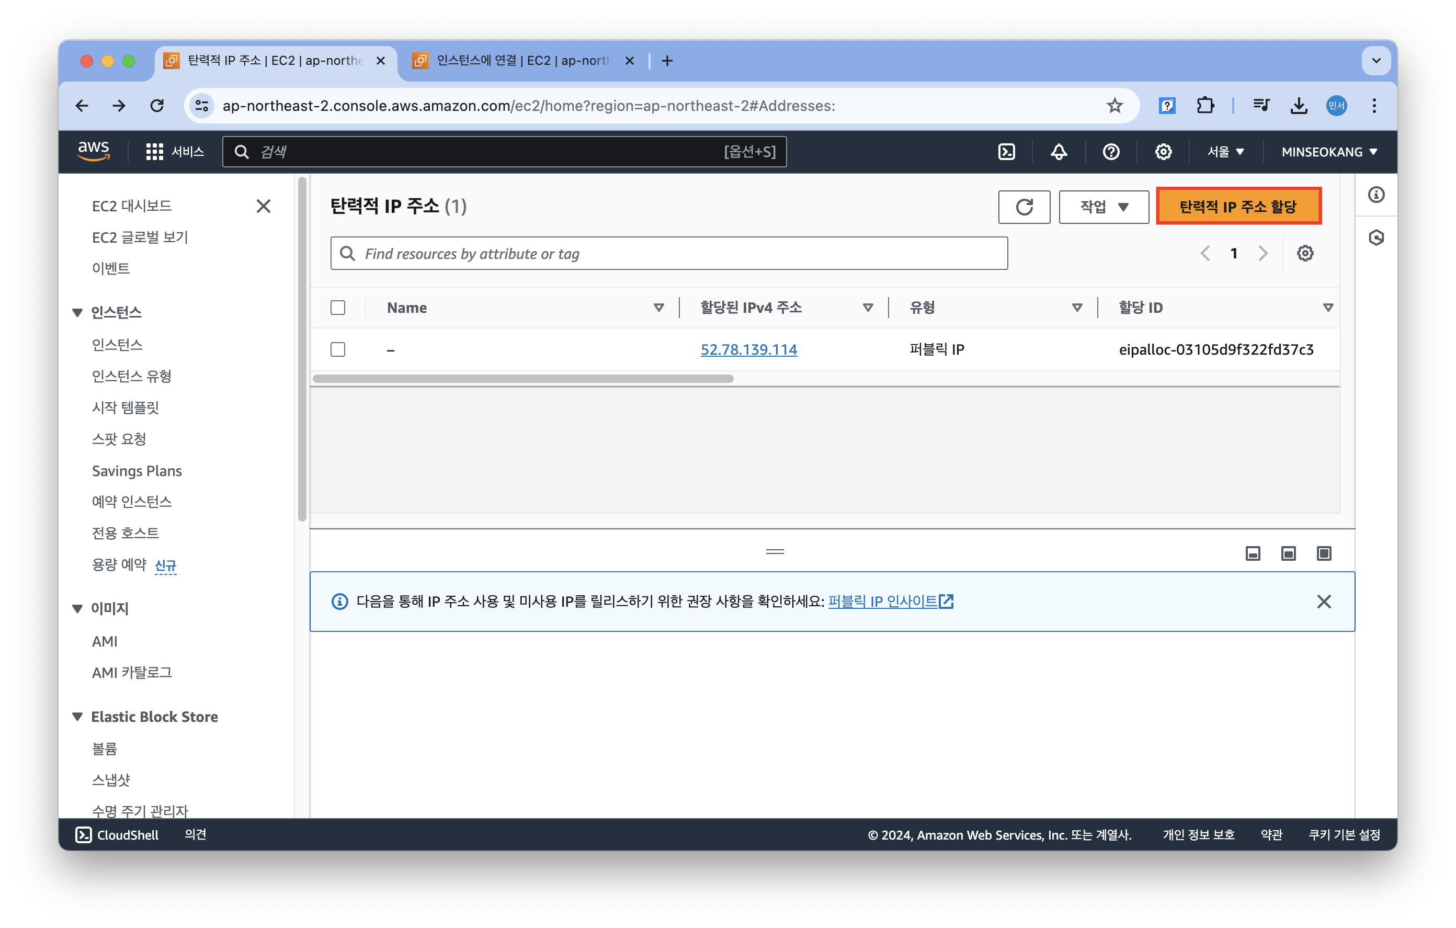Open the notifications bell icon
The image size is (1456, 928).
click(x=1058, y=152)
